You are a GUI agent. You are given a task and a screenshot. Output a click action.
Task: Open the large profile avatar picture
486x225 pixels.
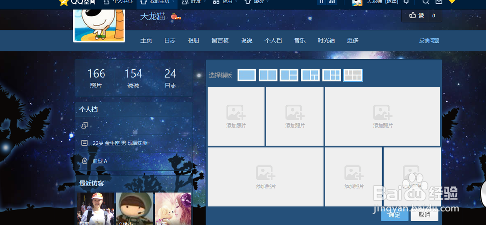click(99, 25)
